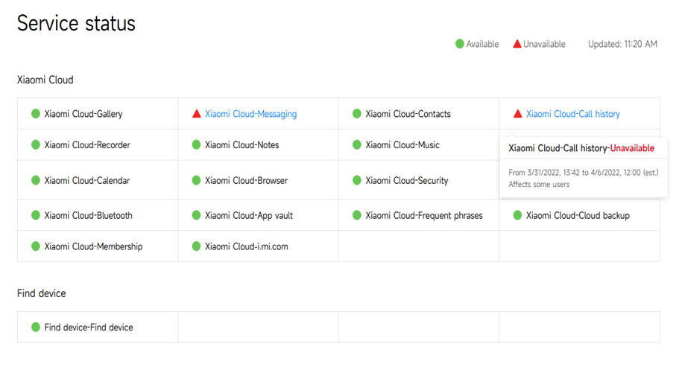Select the Xiaomi Cloud-Recorder entry
This screenshot has width=679, height=370.
[87, 145]
